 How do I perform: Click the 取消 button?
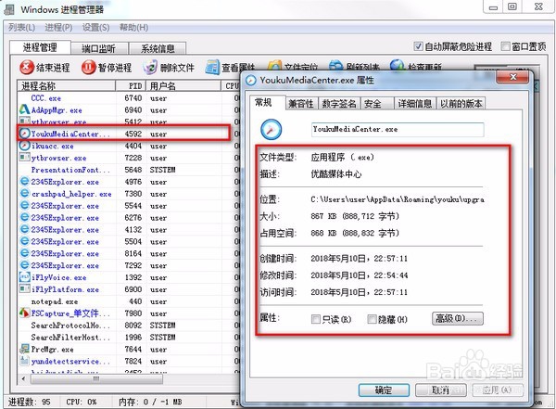[x=441, y=390]
